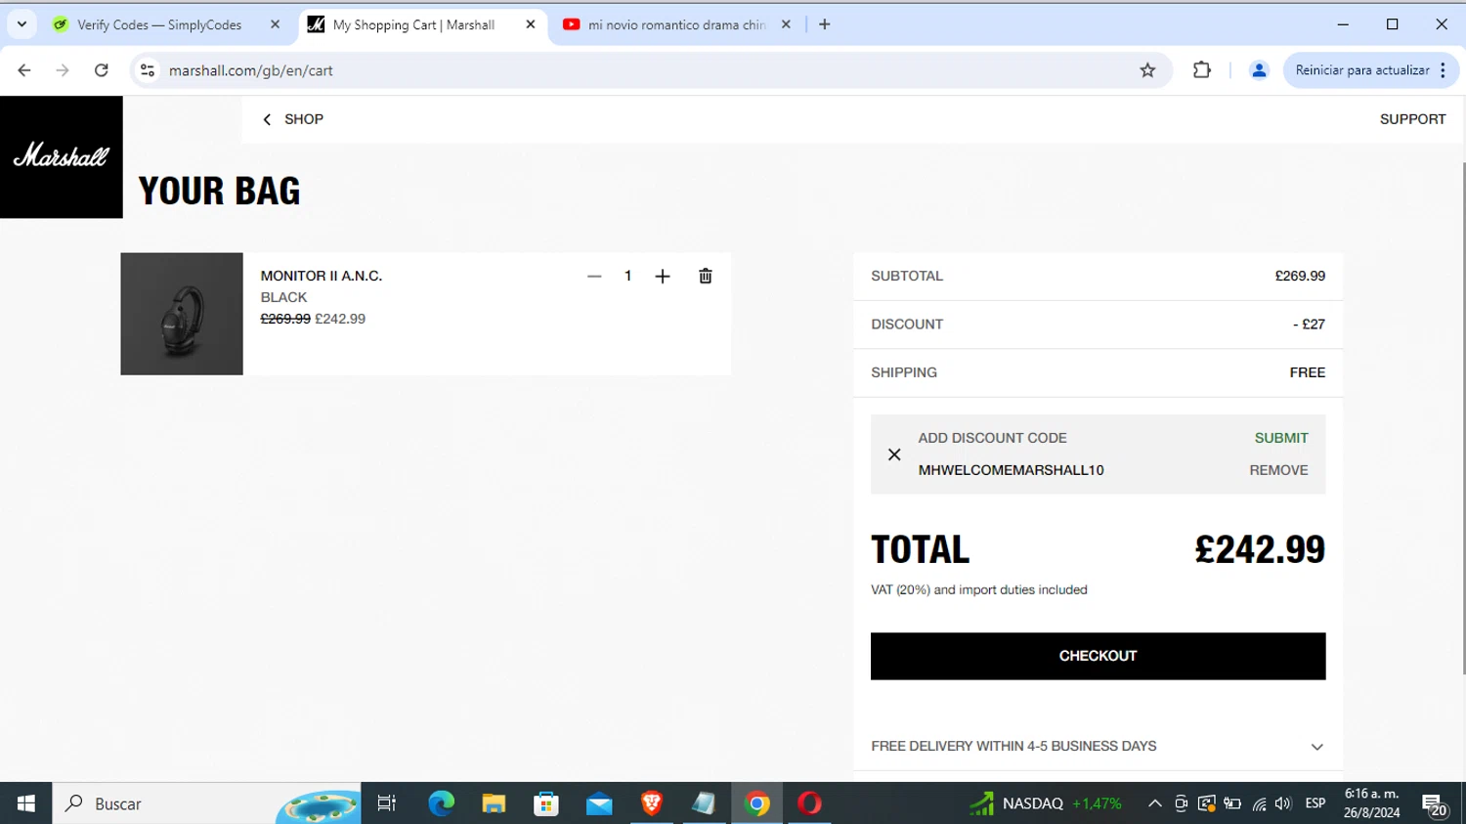Open Task View on taskbar

coord(387,803)
